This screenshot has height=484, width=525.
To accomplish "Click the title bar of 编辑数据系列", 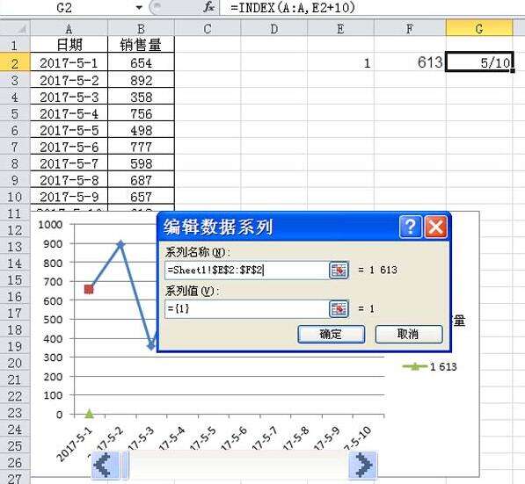I will (x=278, y=228).
